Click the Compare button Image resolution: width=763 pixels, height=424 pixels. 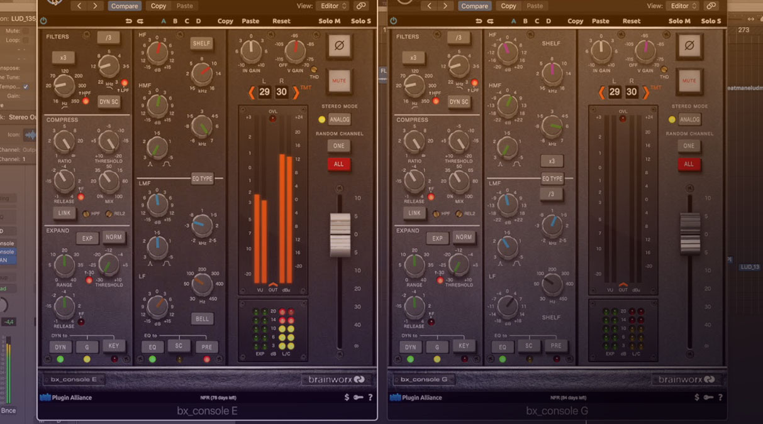[x=125, y=6]
